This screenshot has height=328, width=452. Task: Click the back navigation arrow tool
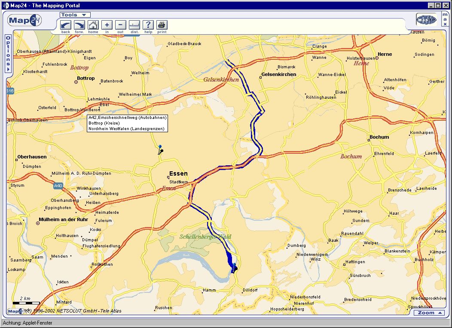point(66,25)
